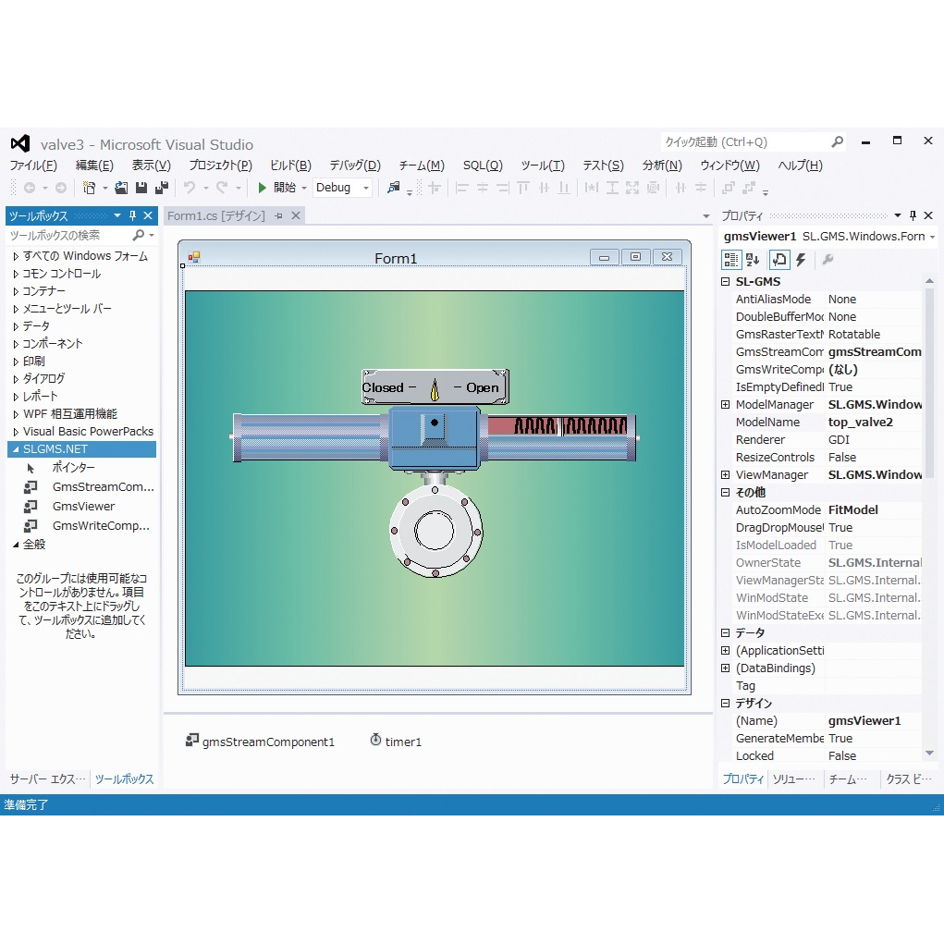Click the Redo toolbar icon

tap(222, 188)
